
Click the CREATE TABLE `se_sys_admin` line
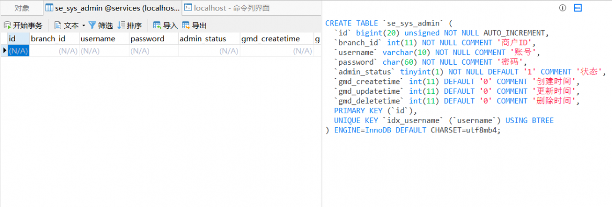pos(388,23)
